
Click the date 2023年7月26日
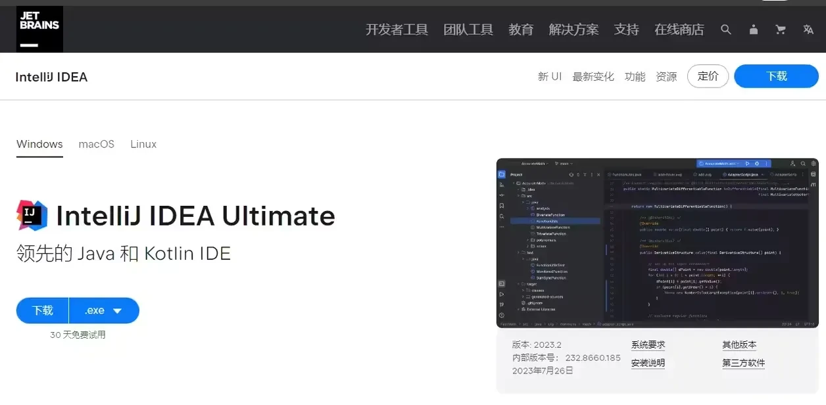543,371
